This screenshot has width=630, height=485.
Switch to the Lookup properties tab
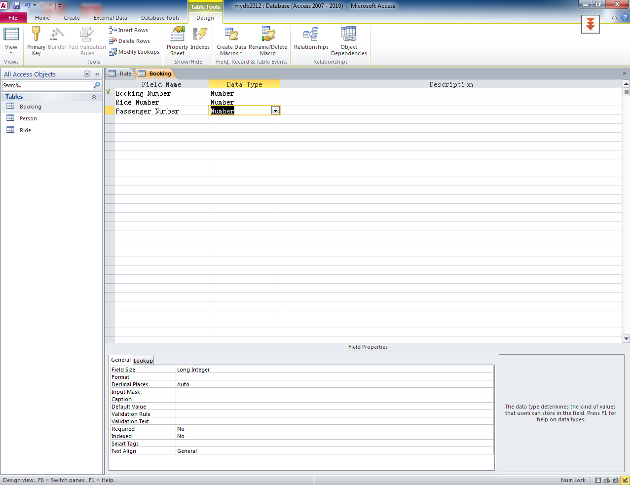coord(143,360)
